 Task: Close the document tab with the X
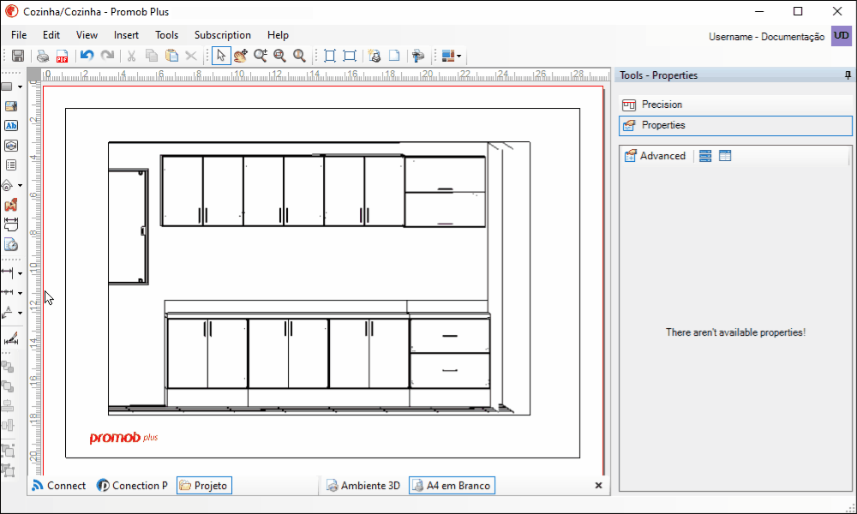pos(598,485)
